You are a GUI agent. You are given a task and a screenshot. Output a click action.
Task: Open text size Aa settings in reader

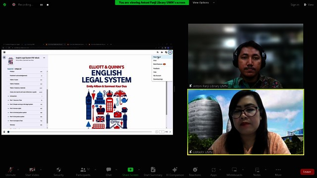coord(162,52)
